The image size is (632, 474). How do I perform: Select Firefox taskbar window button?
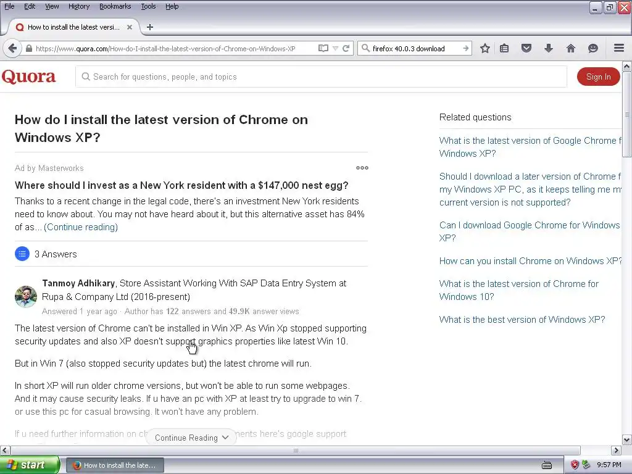tap(115, 465)
